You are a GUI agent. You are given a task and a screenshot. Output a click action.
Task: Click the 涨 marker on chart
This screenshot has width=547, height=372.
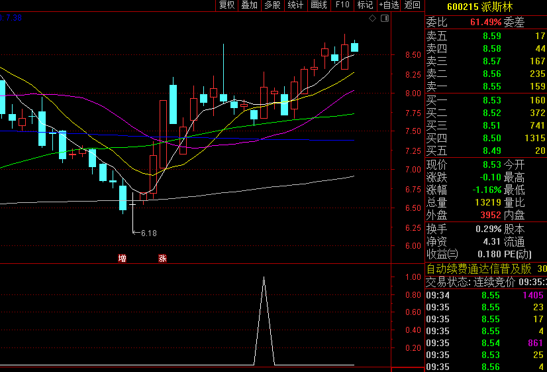point(162,258)
